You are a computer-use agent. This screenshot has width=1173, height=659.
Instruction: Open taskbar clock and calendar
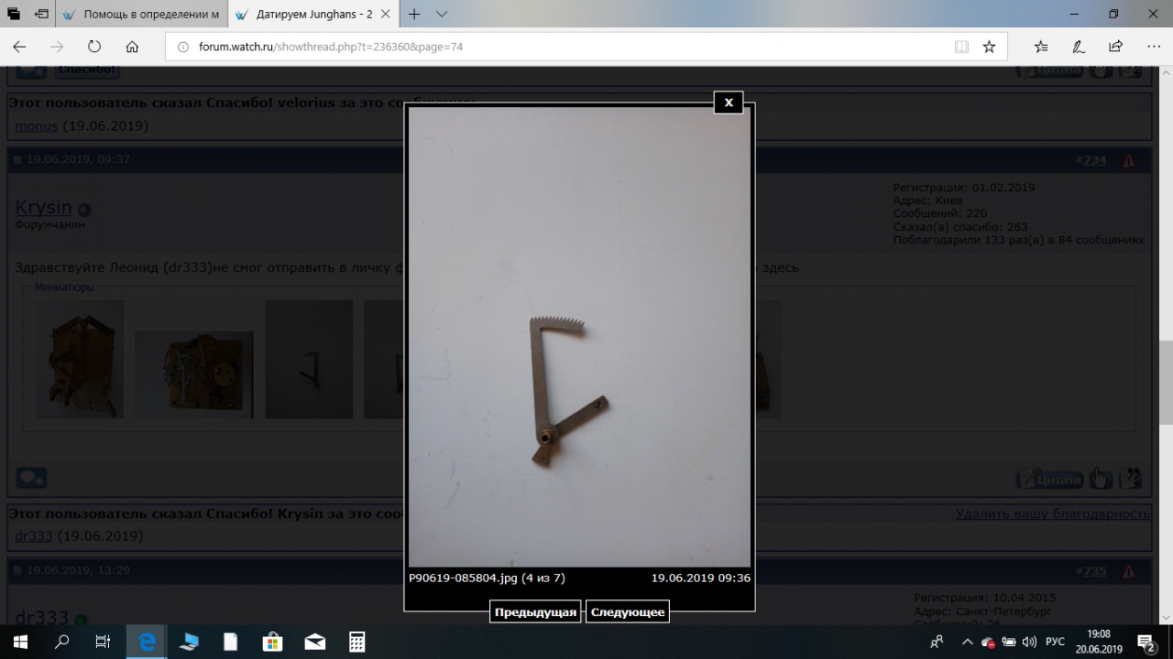[1098, 642]
